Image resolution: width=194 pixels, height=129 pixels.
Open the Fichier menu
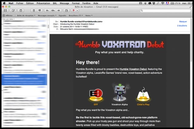[20, 3]
